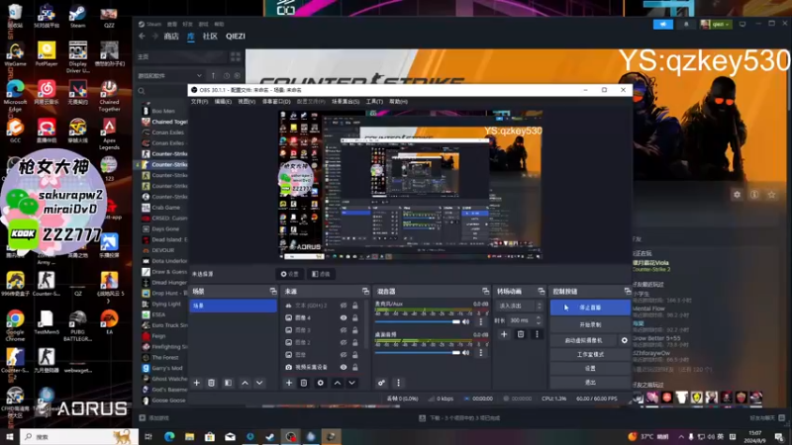
Task: Open advanced audio properties in mixer
Action: 381,383
